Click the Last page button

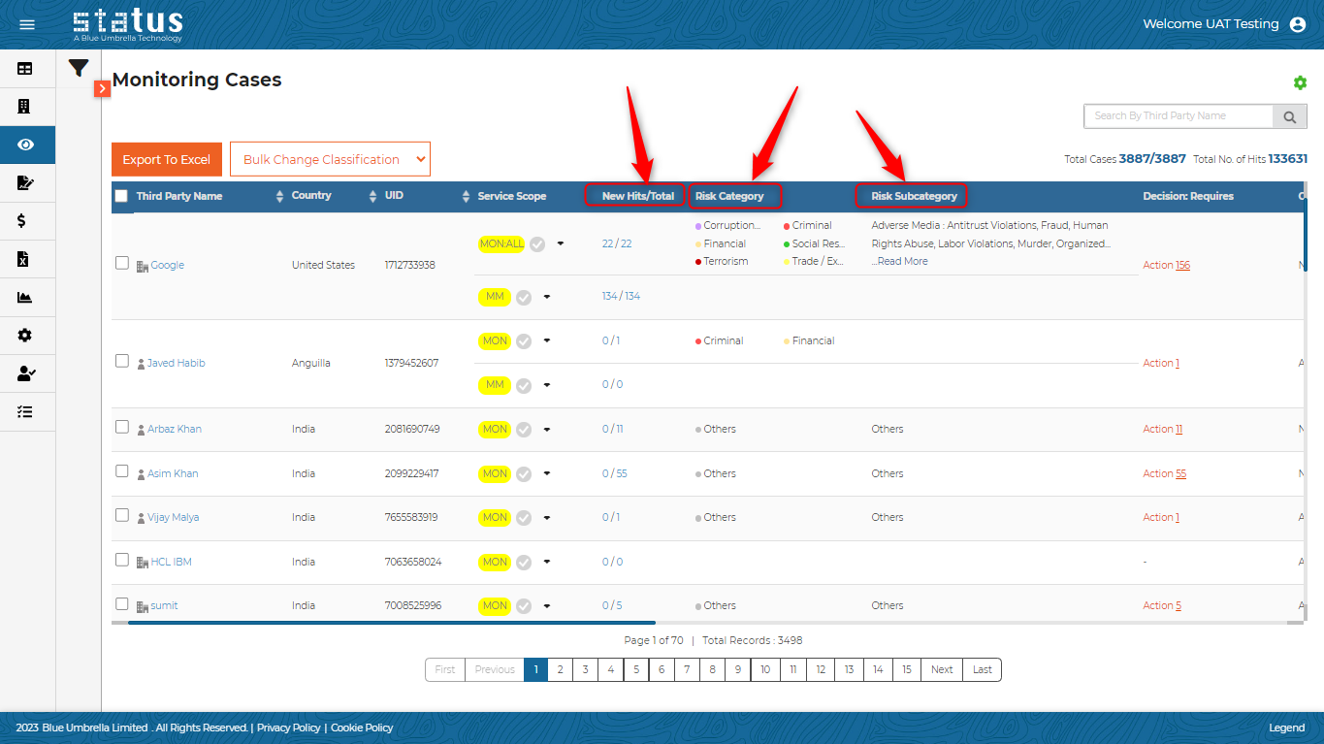pos(982,669)
